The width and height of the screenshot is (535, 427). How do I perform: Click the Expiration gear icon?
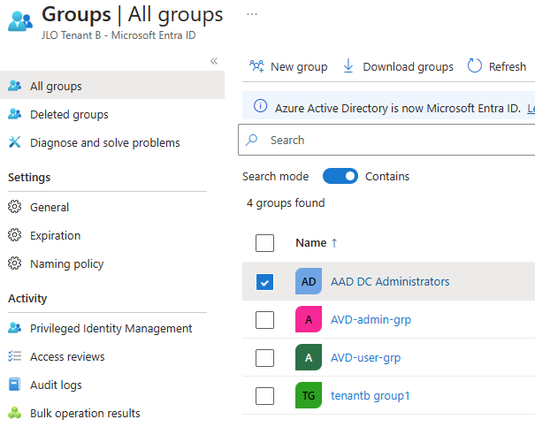point(15,235)
